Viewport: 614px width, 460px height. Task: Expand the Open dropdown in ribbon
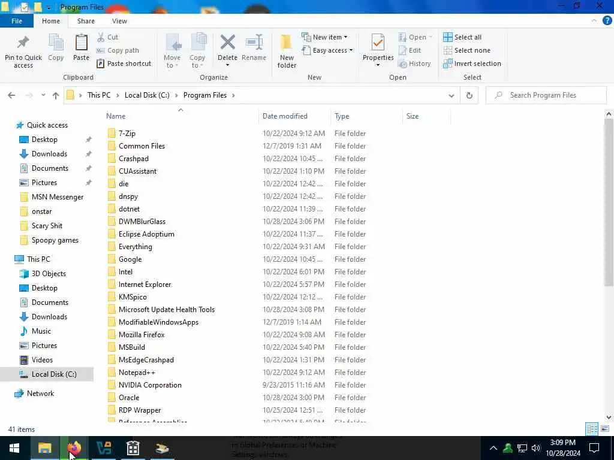[x=415, y=37]
